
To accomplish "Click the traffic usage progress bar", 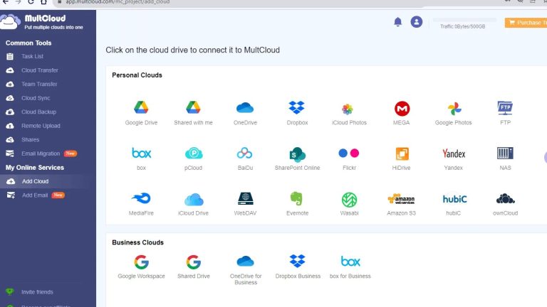I will click(464, 20).
